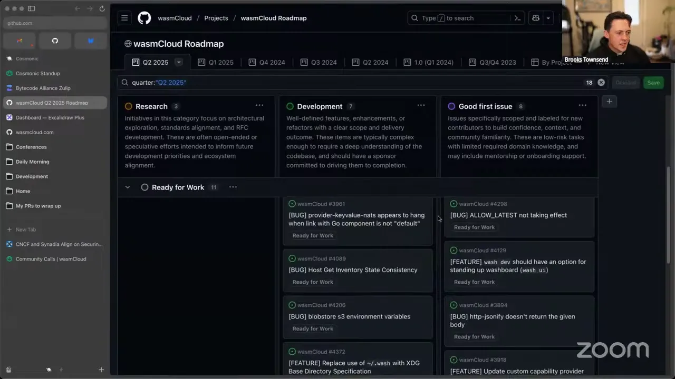Open the GitHub command palette icon
Screen dimensions: 675x379
click(517, 18)
